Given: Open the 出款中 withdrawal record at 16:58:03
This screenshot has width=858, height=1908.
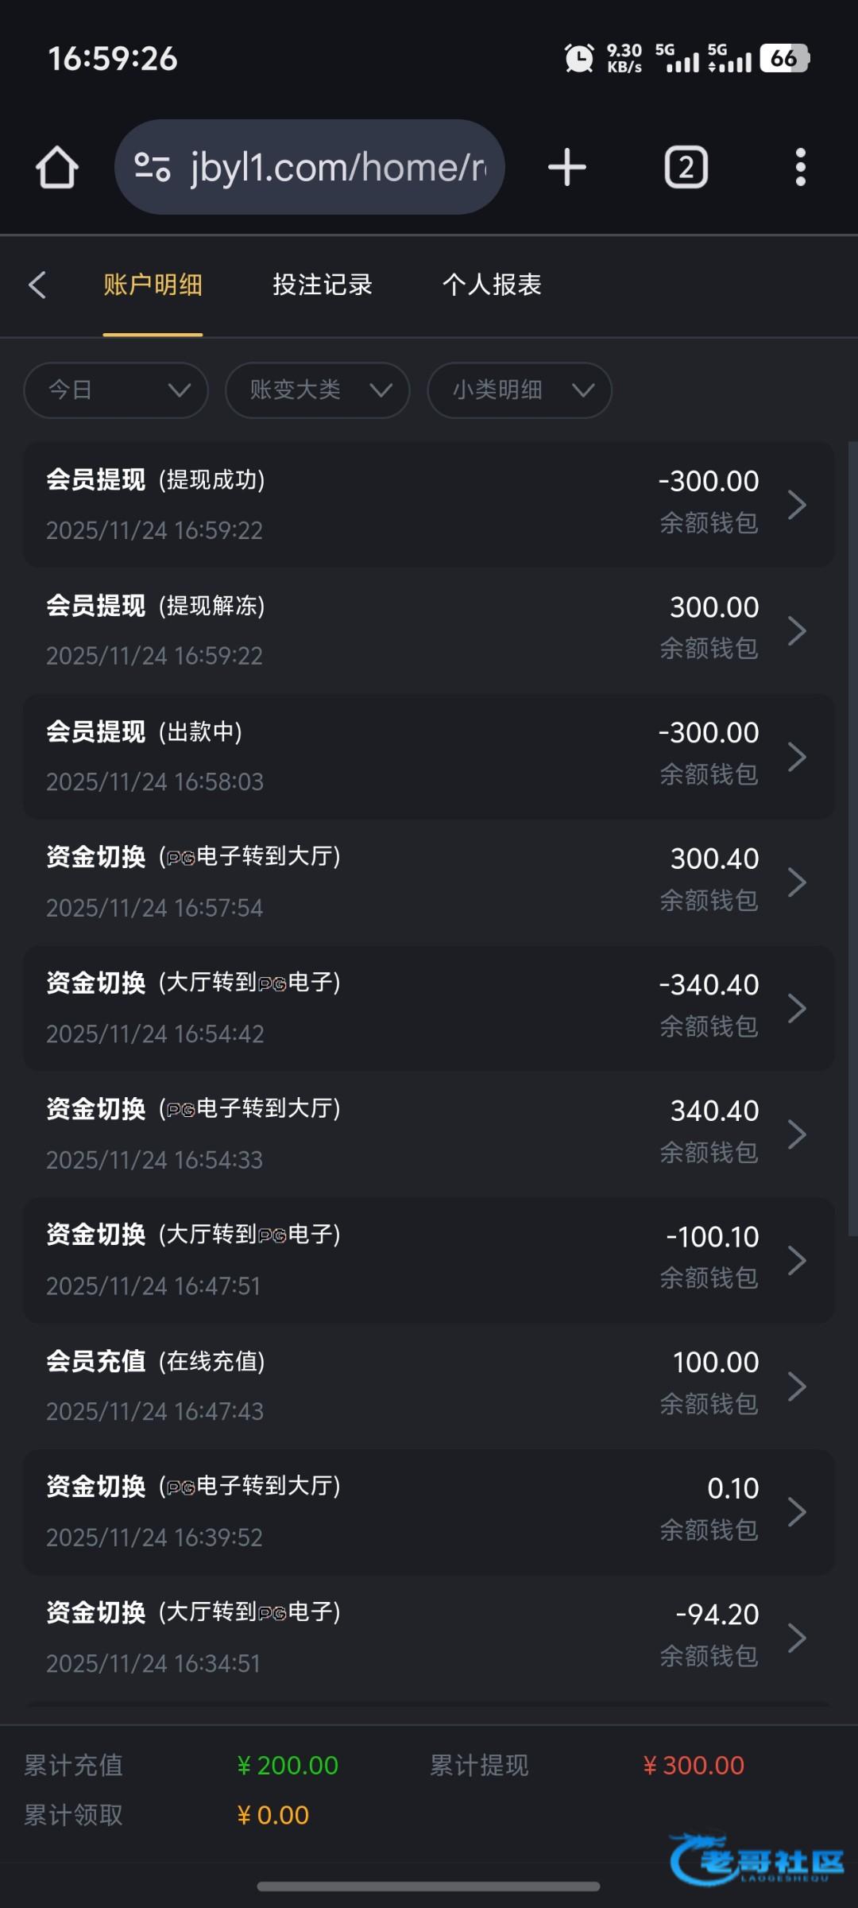Looking at the screenshot, I should tap(429, 756).
